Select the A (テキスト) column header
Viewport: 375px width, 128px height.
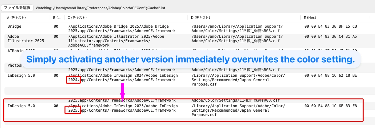tap(16, 18)
